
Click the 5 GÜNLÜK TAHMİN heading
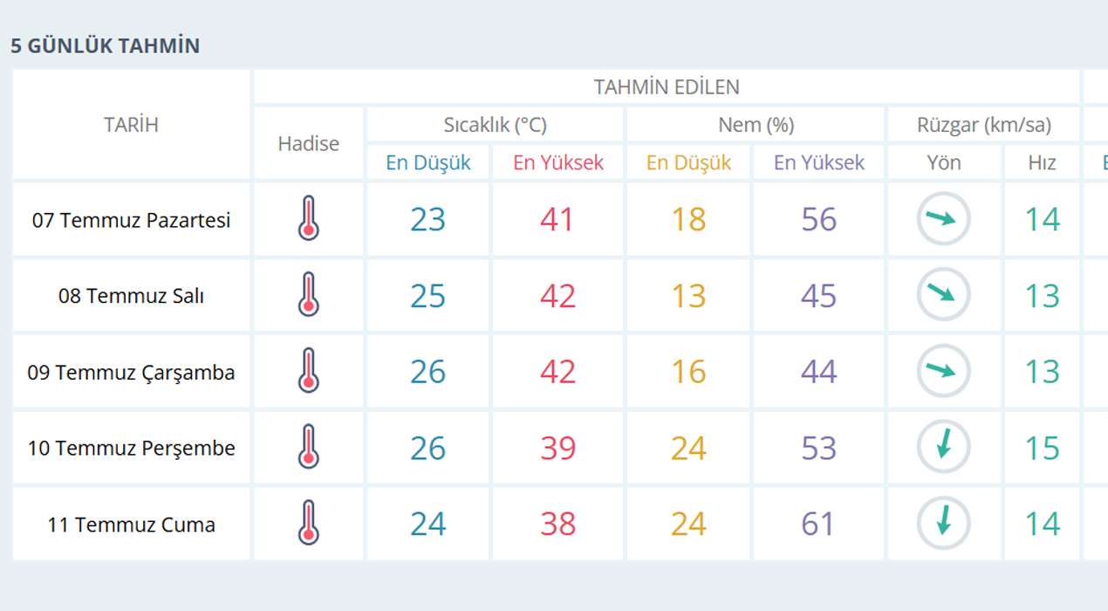pyautogui.click(x=105, y=45)
